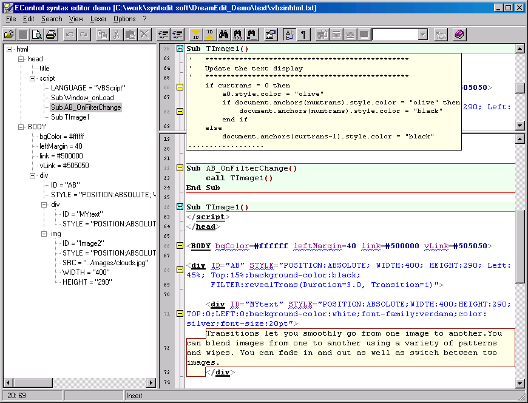Open Go to line with # binoculars icon
Viewport: 528px width, 403px height.
(252, 35)
